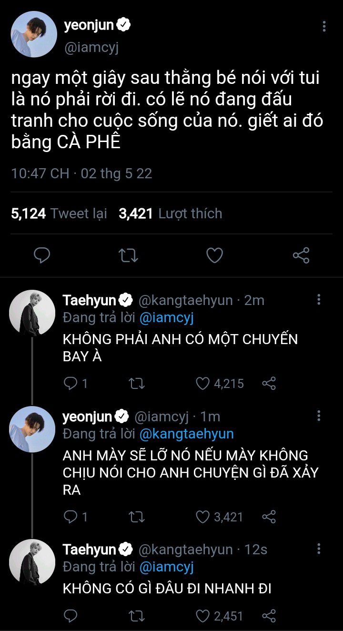The width and height of the screenshot is (343, 631).
Task: Retweet Taehyun's 12s reply
Action: coord(137,615)
